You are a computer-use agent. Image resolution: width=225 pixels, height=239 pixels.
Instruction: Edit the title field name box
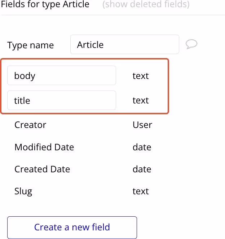point(62,100)
